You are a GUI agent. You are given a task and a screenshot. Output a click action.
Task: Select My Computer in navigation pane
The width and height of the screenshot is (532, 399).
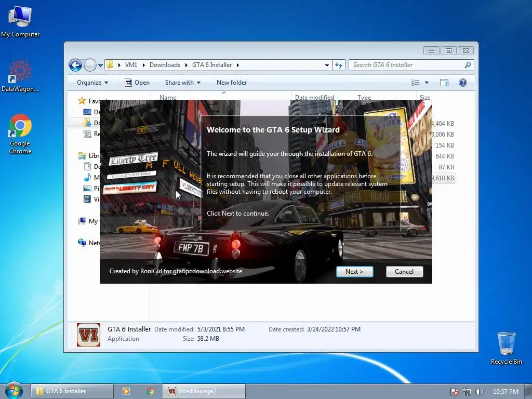click(x=88, y=221)
